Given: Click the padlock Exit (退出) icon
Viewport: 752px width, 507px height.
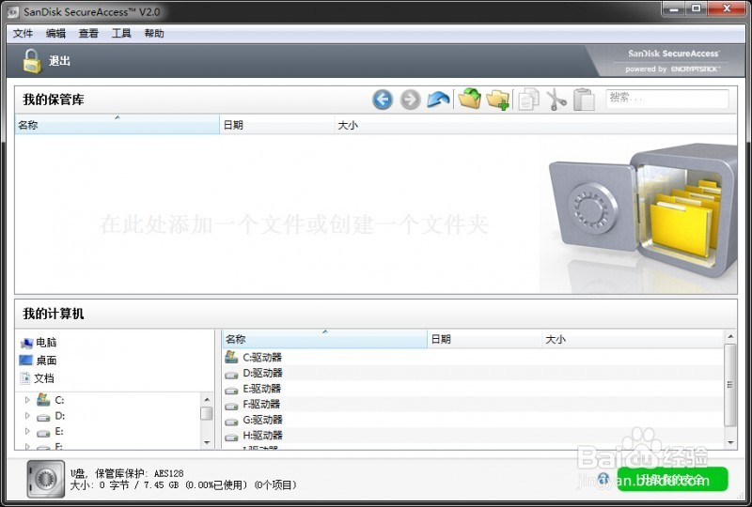Looking at the screenshot, I should pos(32,61).
